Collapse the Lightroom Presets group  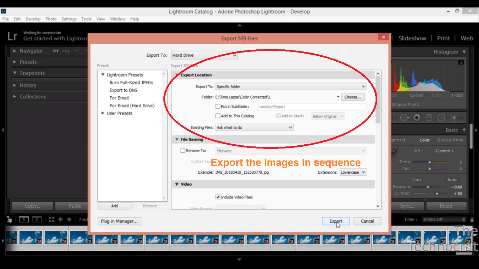[x=102, y=75]
